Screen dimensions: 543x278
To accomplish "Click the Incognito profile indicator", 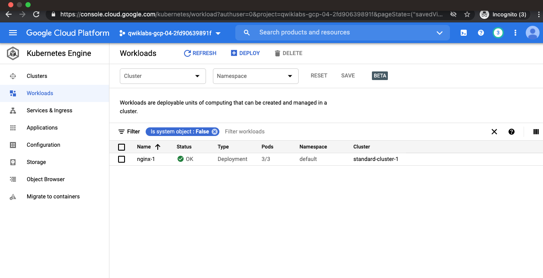I will (504, 14).
